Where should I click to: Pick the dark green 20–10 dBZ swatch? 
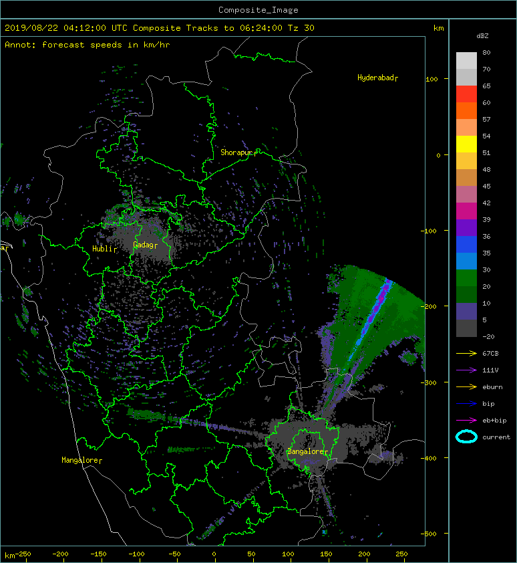point(466,294)
